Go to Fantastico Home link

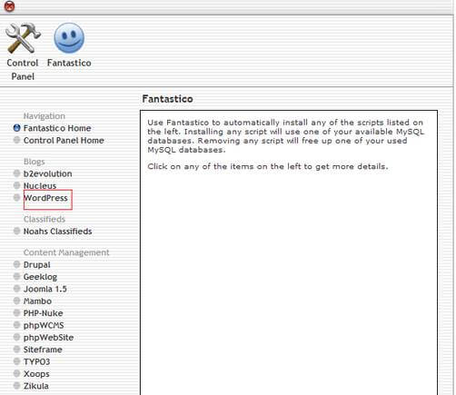click(57, 128)
